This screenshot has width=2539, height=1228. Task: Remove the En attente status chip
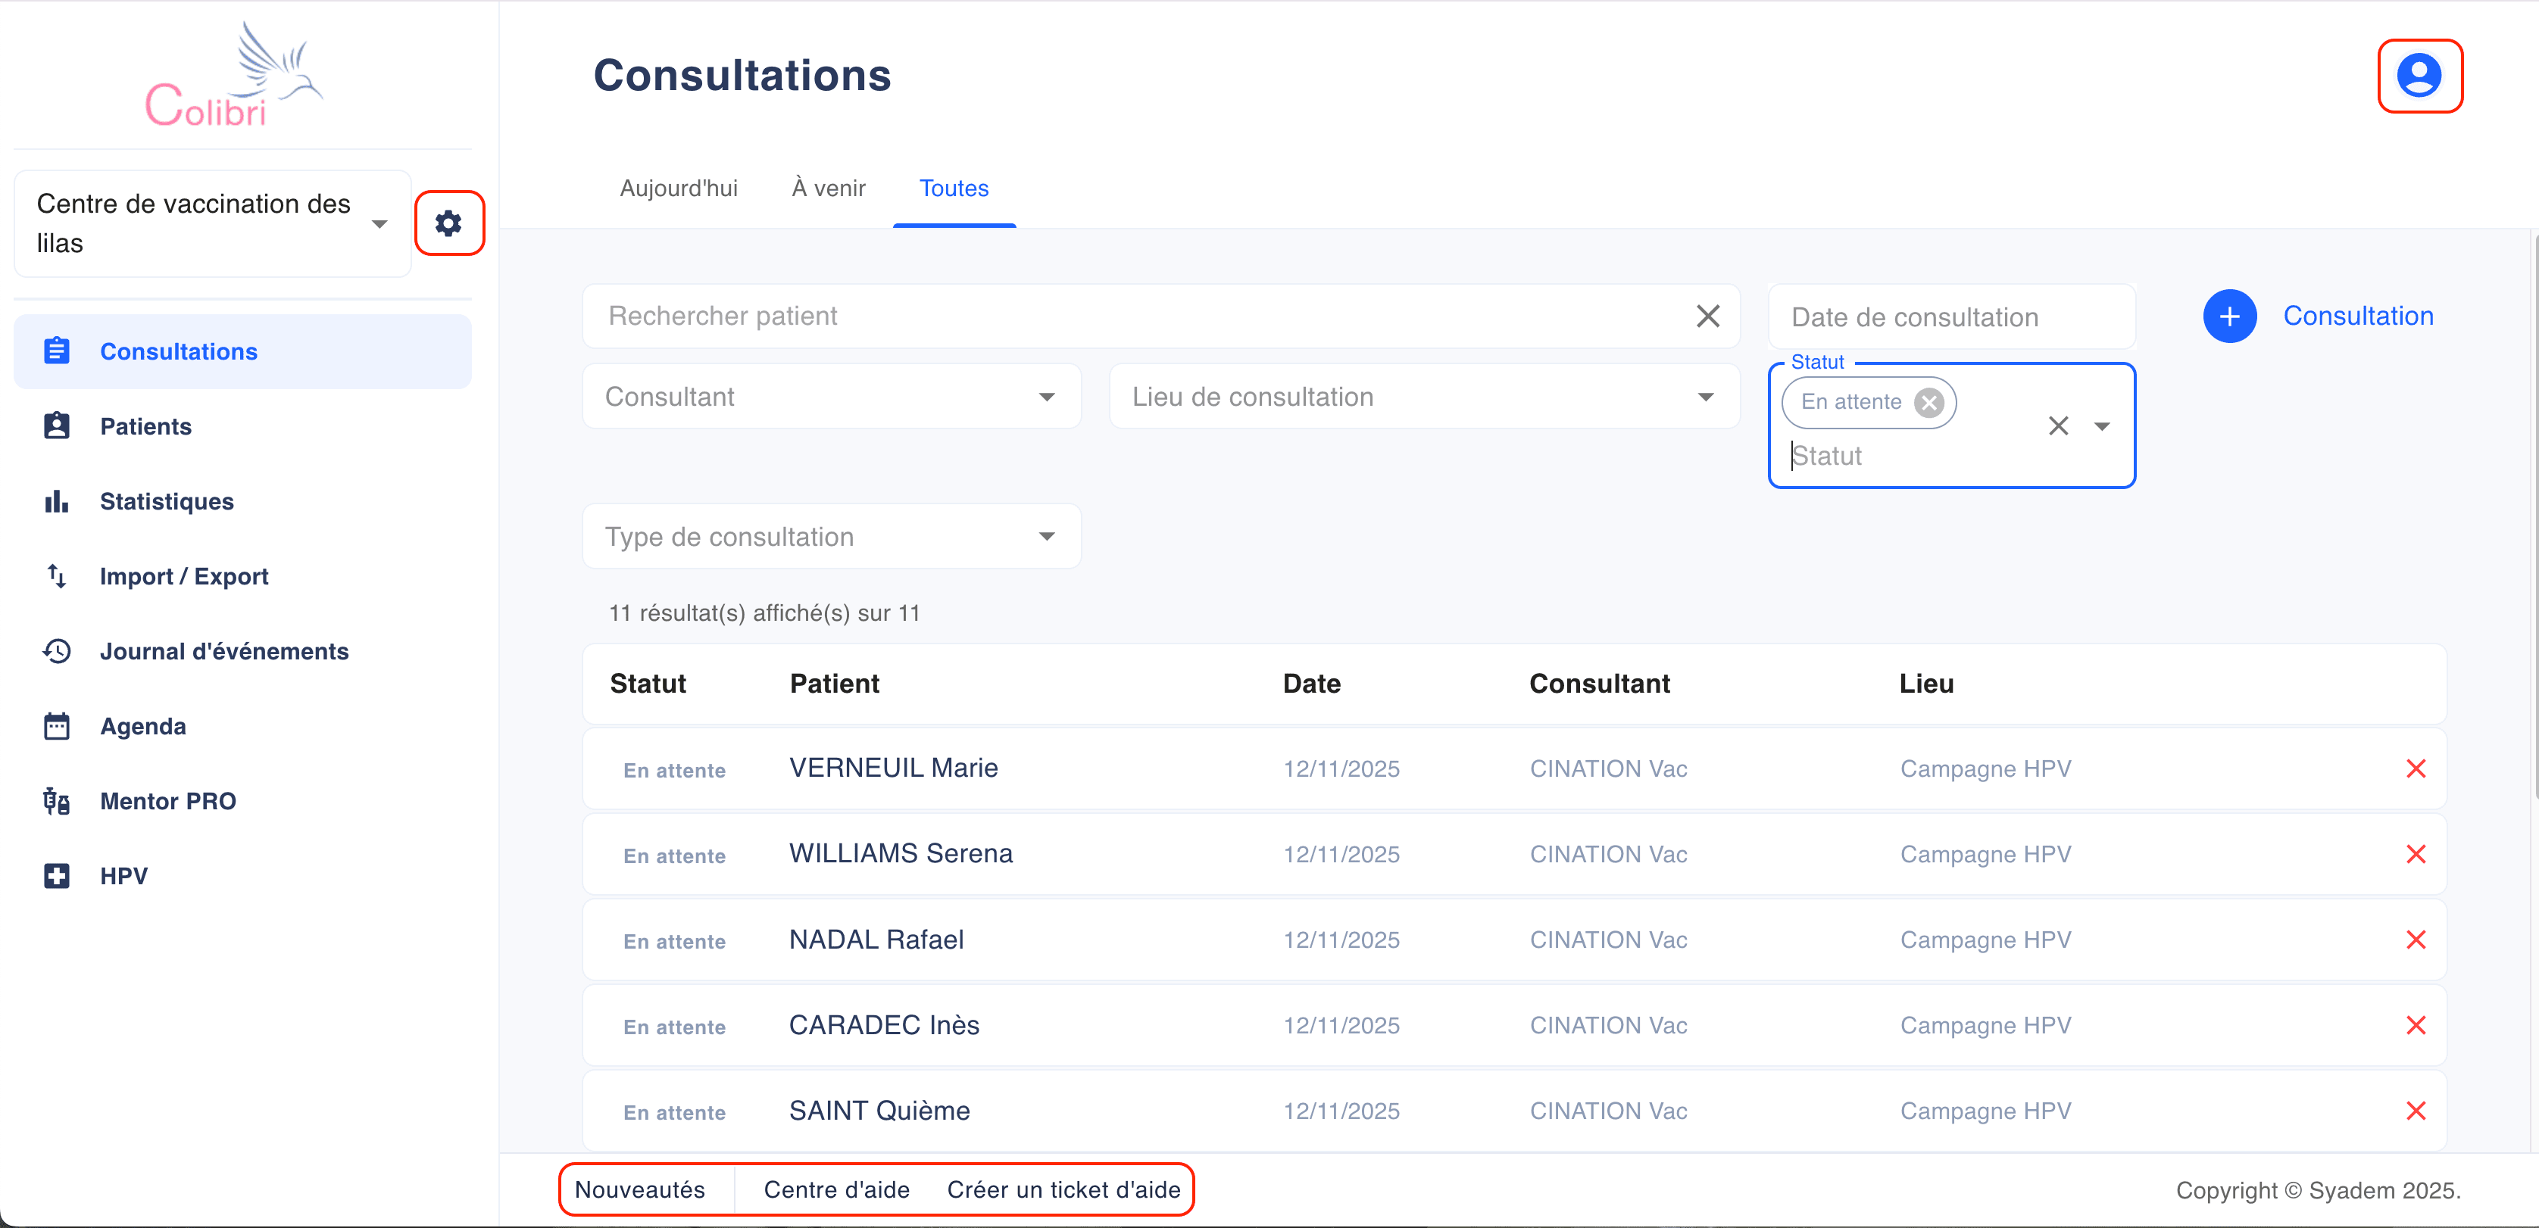pyautogui.click(x=1929, y=402)
